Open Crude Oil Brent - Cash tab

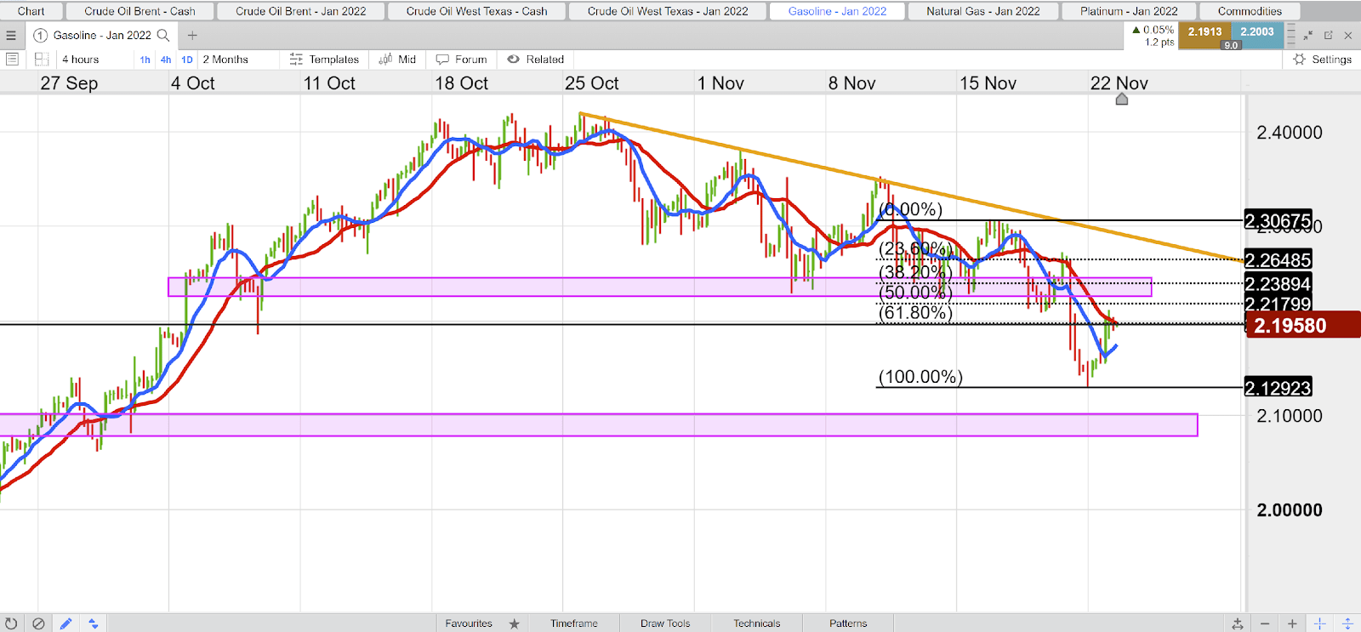(x=140, y=11)
